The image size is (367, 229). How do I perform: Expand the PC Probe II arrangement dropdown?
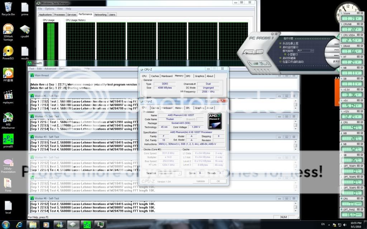coord(313,51)
